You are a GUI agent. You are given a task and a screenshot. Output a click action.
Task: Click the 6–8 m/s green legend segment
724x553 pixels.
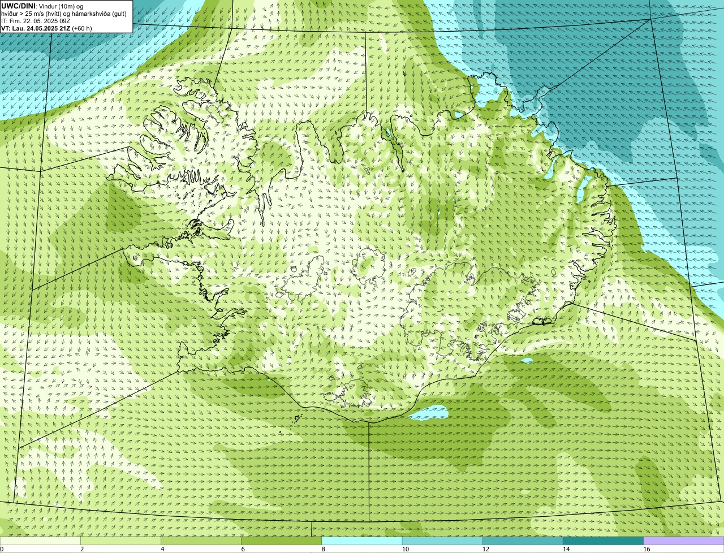point(281,541)
